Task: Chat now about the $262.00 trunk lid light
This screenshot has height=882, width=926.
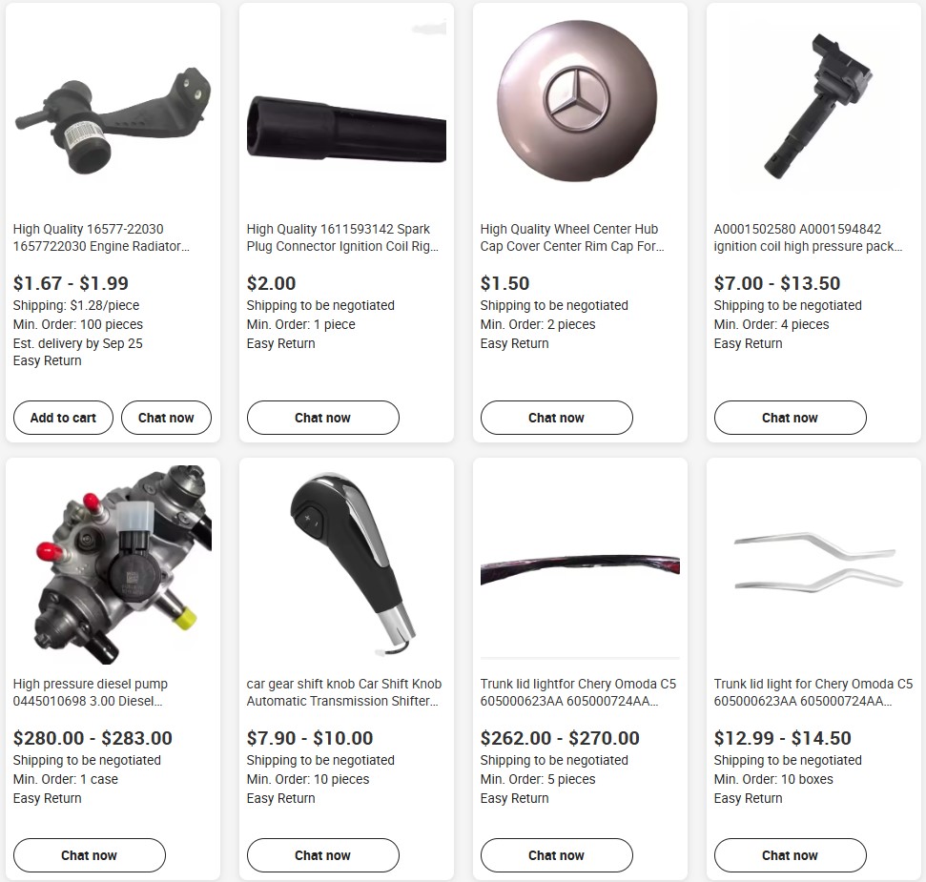Action: (556, 855)
